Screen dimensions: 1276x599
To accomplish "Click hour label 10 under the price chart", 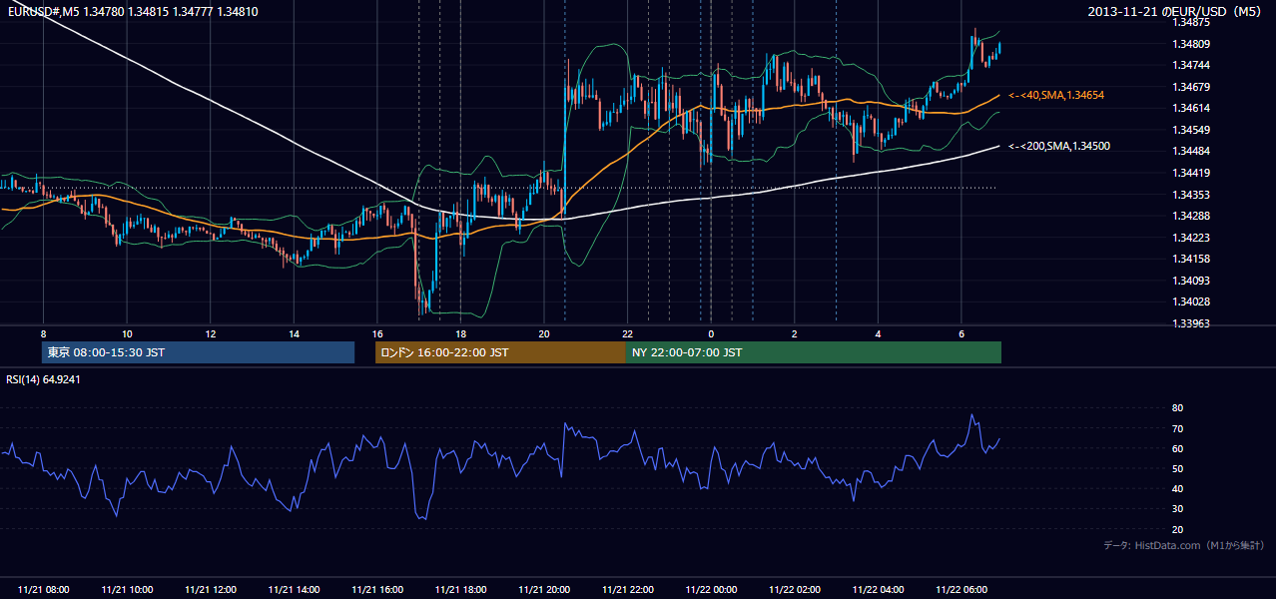I will point(127,333).
